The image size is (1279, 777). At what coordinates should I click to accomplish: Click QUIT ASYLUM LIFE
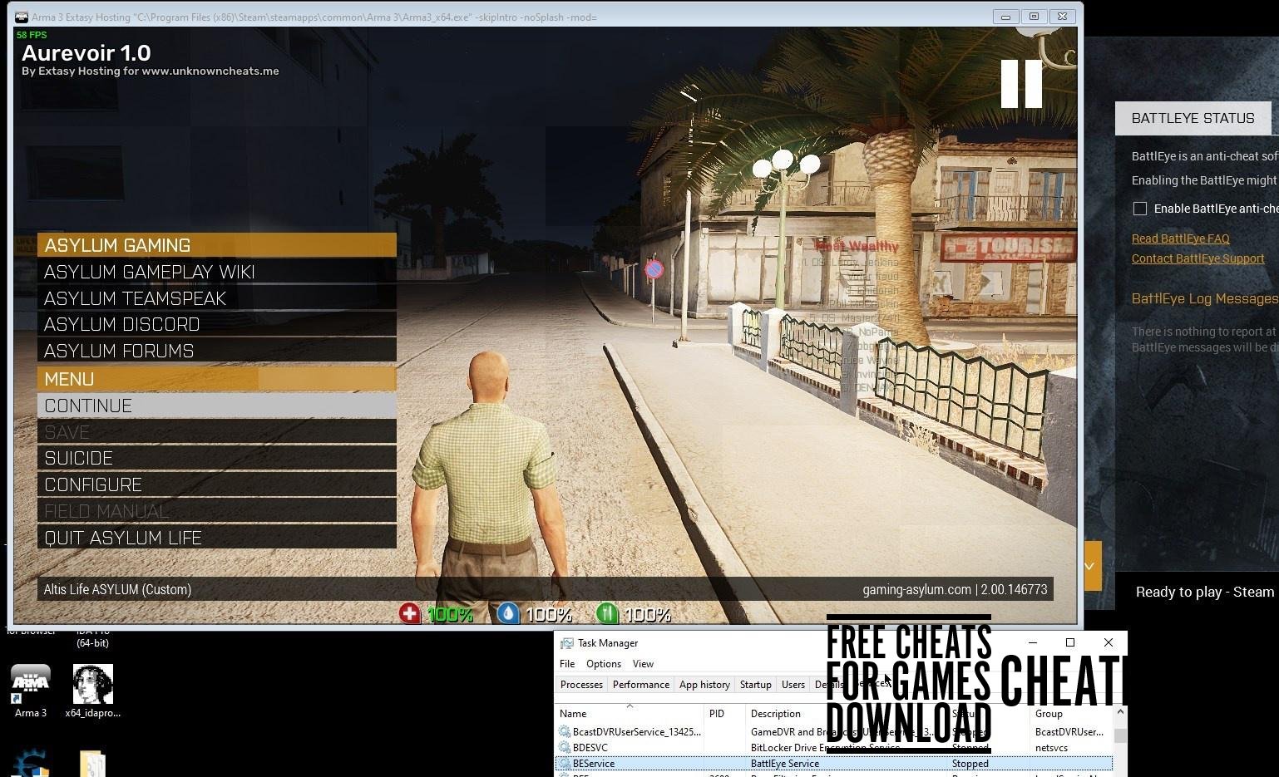point(216,538)
